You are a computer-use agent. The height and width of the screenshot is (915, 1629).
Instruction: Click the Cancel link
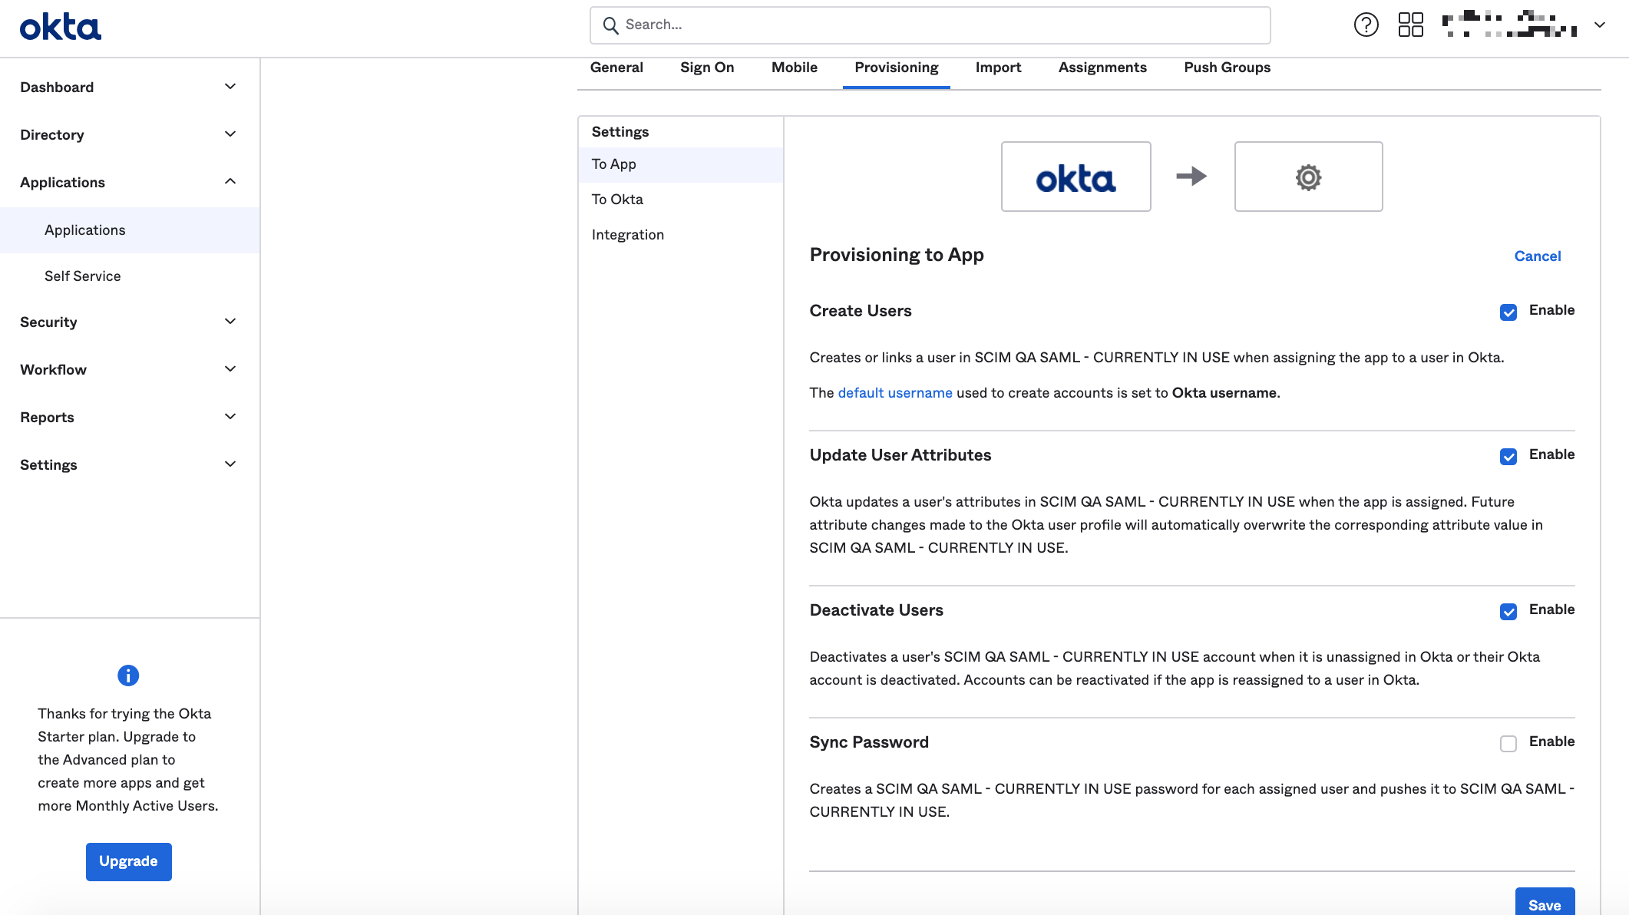point(1537,256)
